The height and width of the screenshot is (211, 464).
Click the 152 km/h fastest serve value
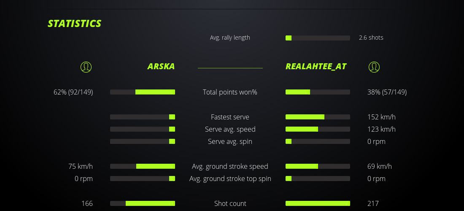381,117
